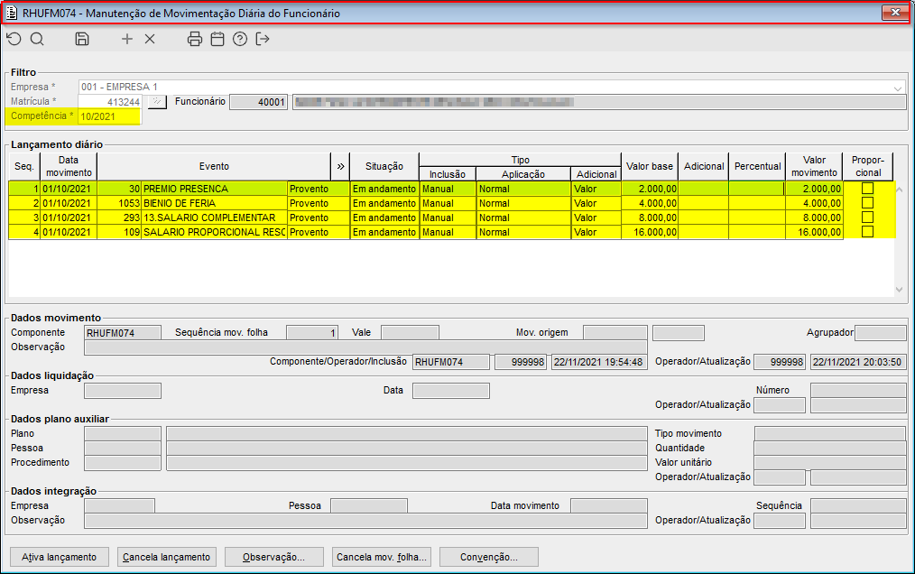Viewport: 915px width, 574px height.
Task: Click the Ativa lançamento button
Action: tap(60, 557)
